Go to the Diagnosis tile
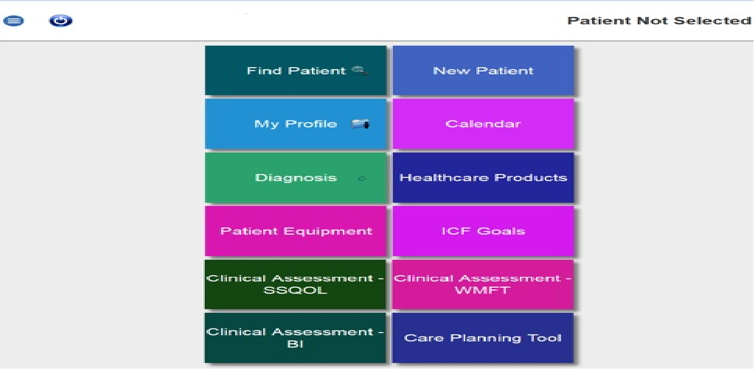The height and width of the screenshot is (369, 755). 295,178
